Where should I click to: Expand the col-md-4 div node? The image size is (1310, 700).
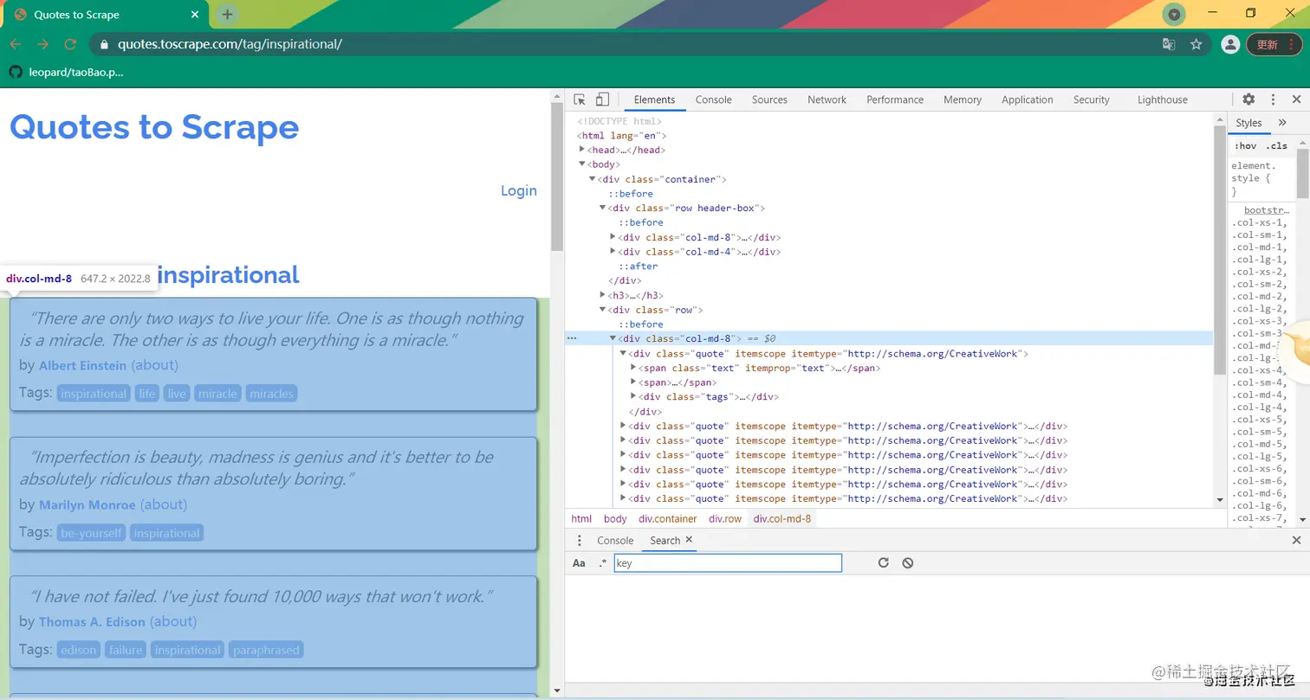point(613,252)
